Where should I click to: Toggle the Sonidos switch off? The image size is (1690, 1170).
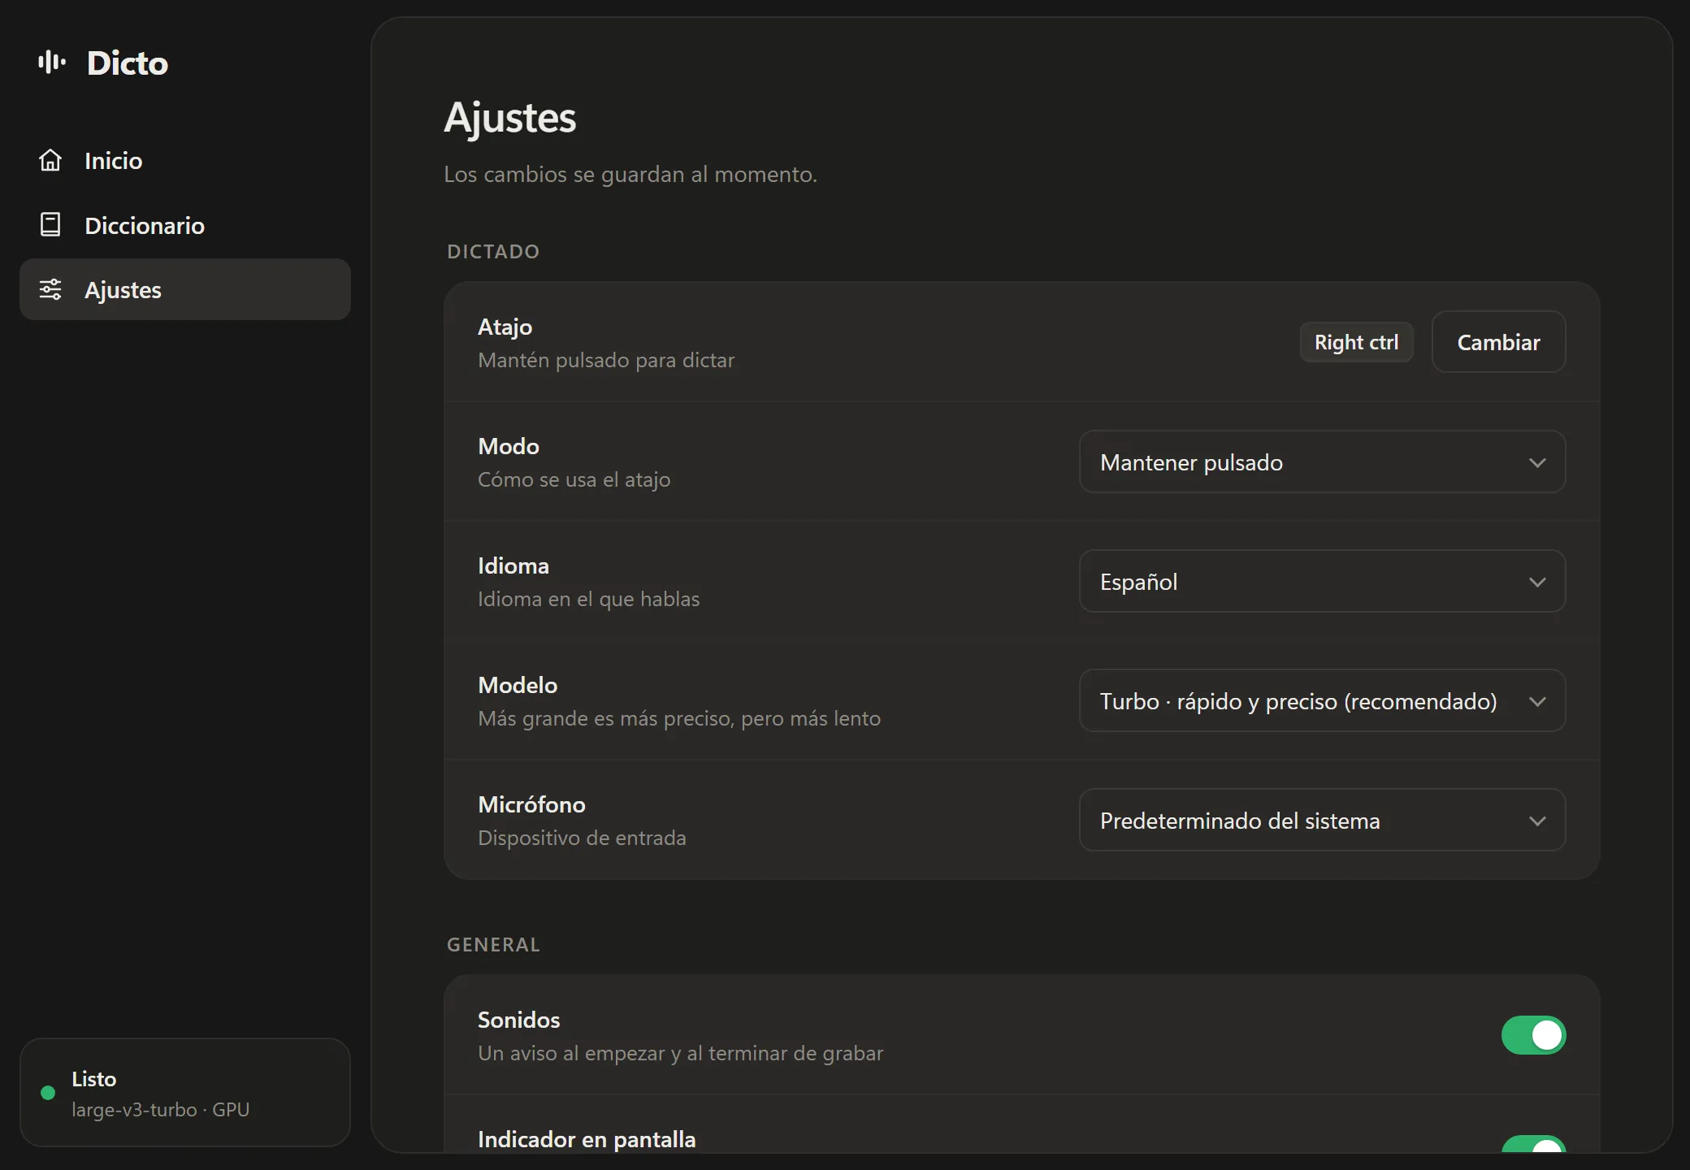(x=1533, y=1035)
